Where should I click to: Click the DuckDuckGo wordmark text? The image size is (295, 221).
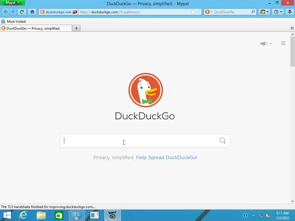pos(145,116)
